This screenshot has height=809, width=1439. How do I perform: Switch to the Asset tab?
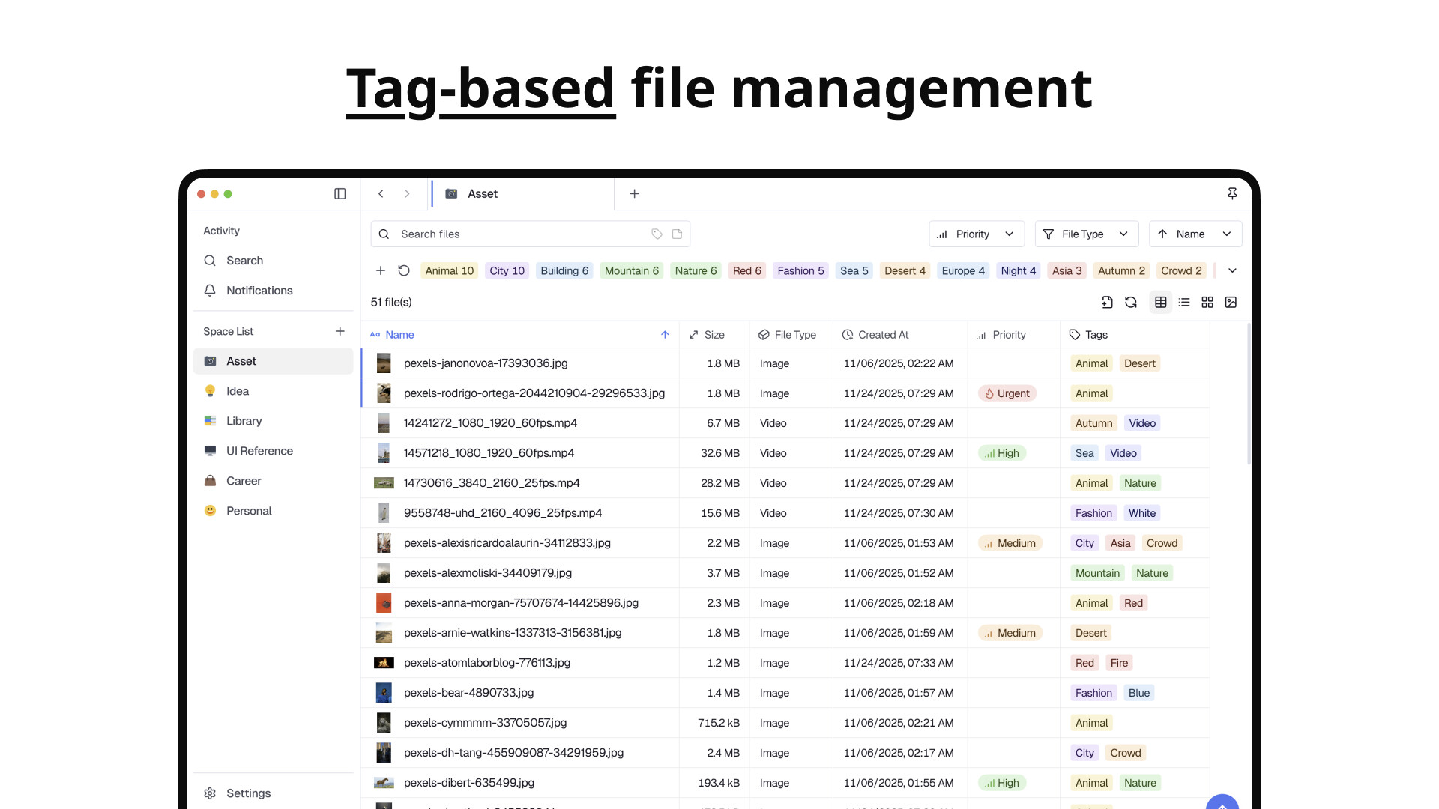483,193
